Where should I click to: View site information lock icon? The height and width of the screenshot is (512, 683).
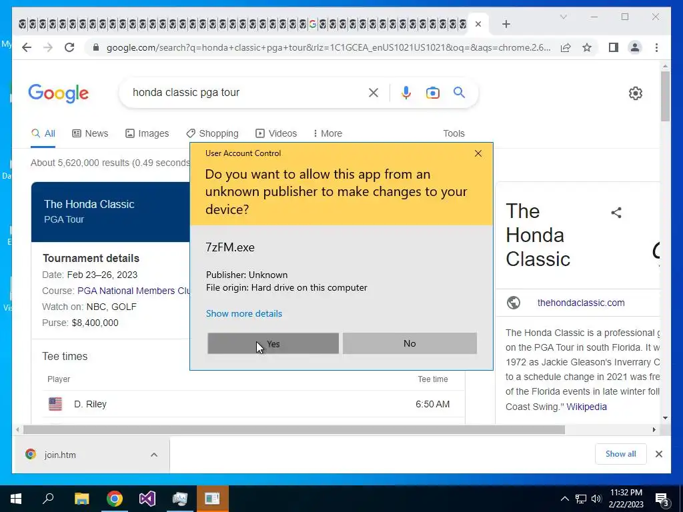click(x=96, y=47)
